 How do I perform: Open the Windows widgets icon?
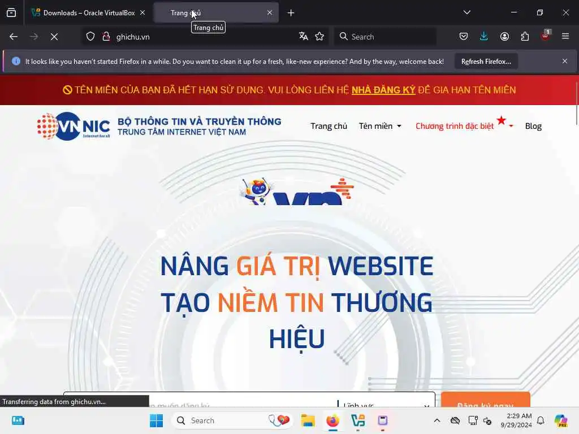pos(18,420)
